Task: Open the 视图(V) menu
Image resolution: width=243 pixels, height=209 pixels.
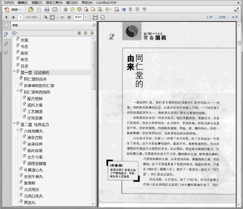Action: (37, 3)
